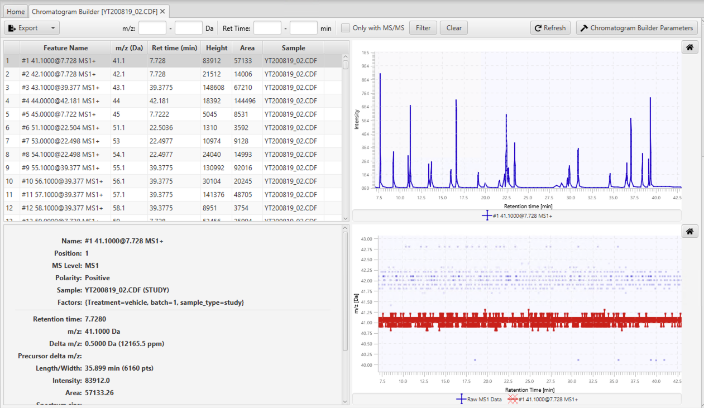Sort by the Ret time (min) column header

pyautogui.click(x=174, y=47)
